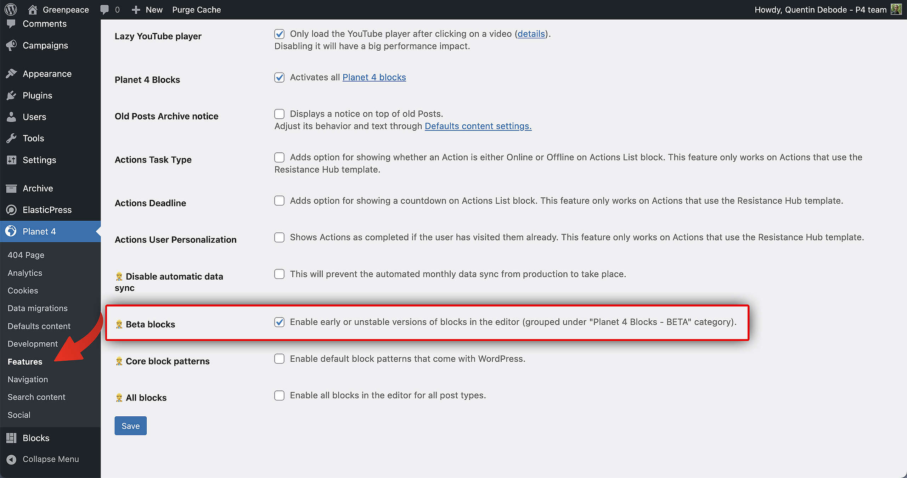
Task: Uncheck the Beta blocks checkbox
Action: [x=279, y=322]
